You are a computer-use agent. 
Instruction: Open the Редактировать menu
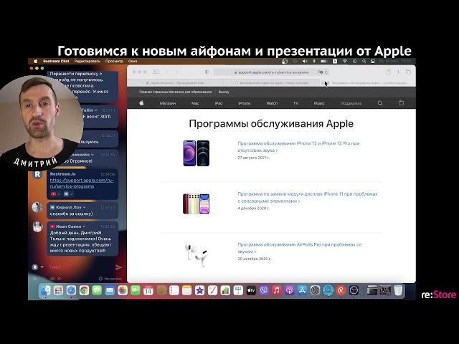[x=87, y=61]
